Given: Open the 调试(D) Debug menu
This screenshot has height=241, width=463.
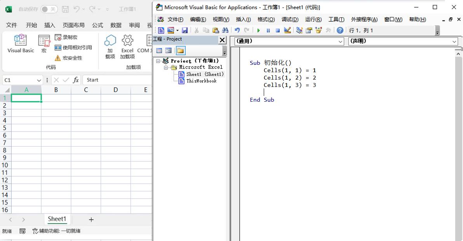Looking at the screenshot, I should [290, 19].
